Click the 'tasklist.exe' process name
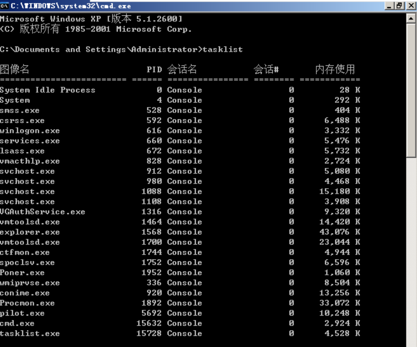This screenshot has height=347, width=417. point(30,333)
